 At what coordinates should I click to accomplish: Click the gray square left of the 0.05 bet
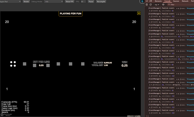(x=35, y=65)
